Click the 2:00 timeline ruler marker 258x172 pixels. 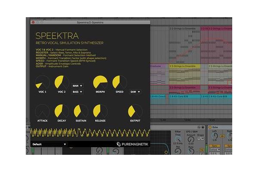(x=187, y=120)
